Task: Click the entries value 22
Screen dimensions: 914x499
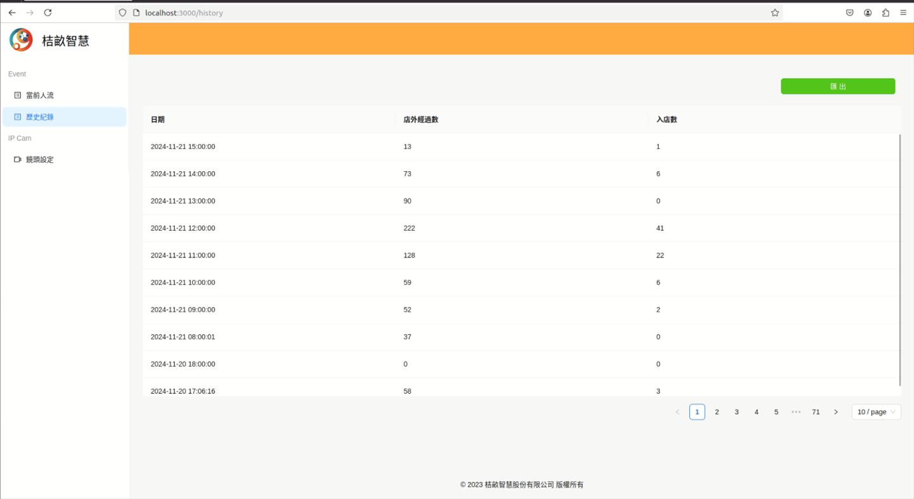Action: (660, 256)
